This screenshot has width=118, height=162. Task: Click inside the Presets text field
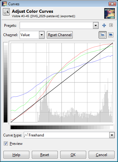pyautogui.click(x=57, y=26)
